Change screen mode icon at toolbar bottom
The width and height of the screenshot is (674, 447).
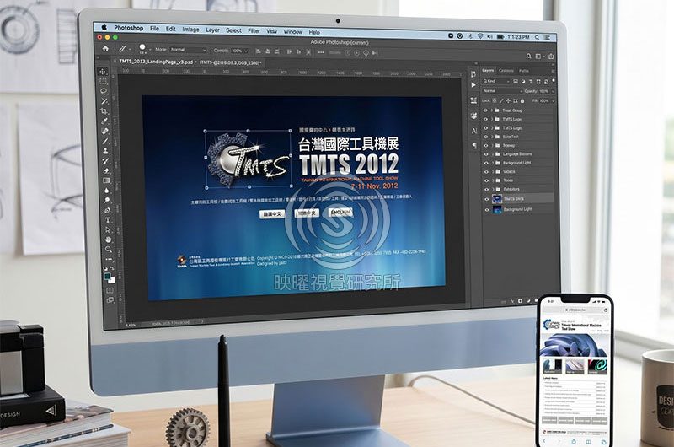coord(110,300)
